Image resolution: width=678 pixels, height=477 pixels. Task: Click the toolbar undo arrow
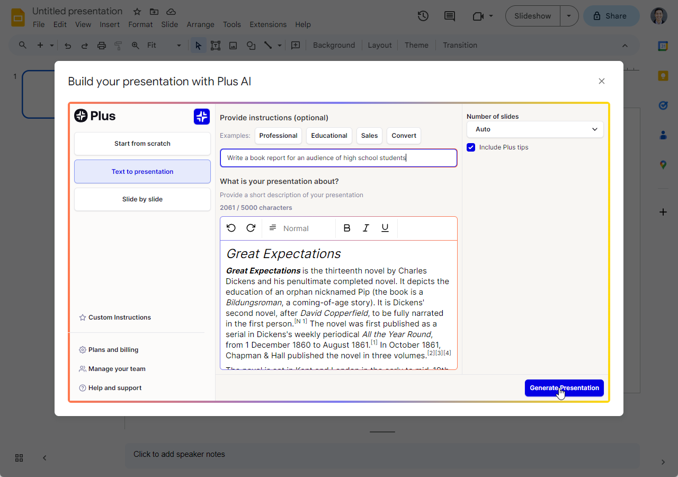click(x=68, y=46)
